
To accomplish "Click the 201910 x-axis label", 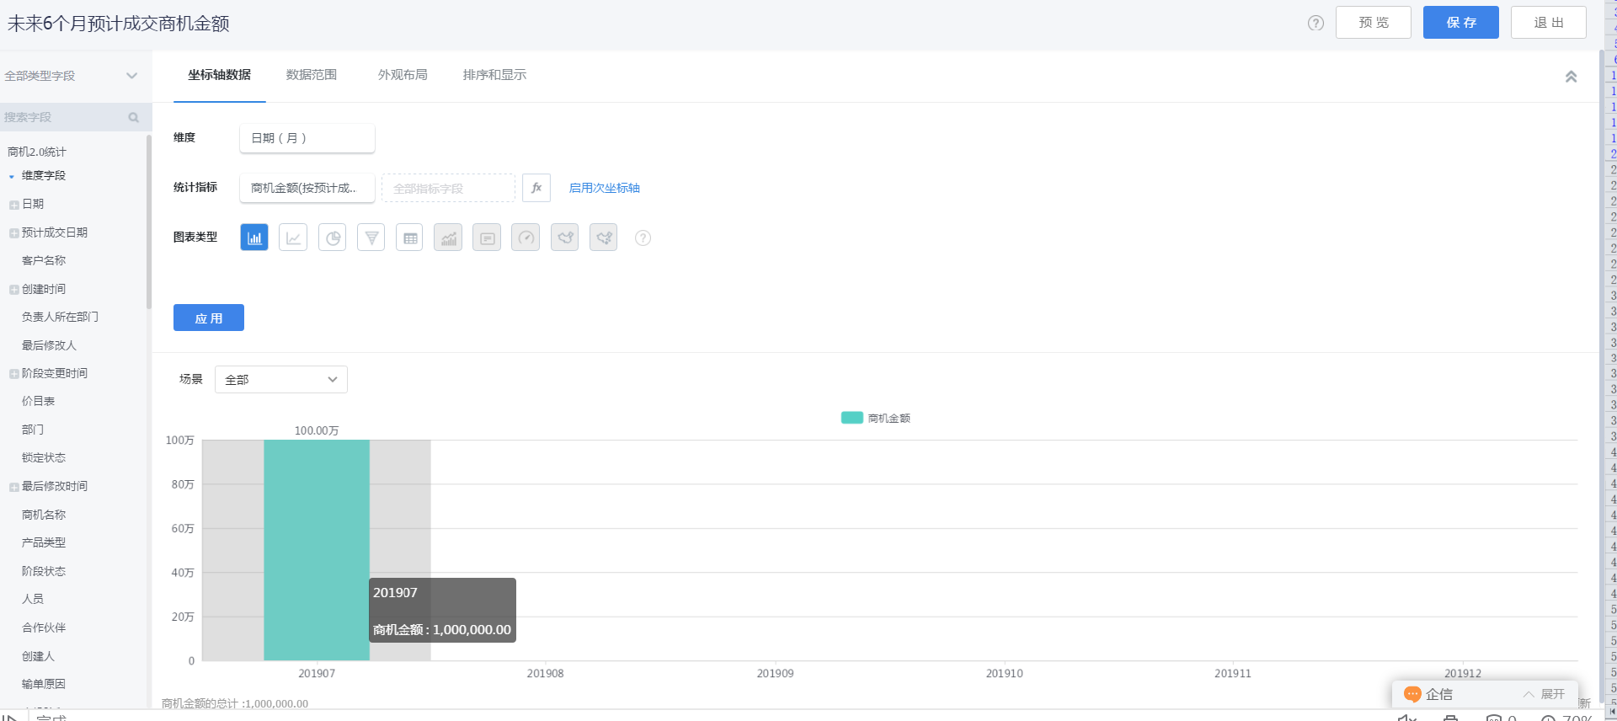I will click(x=1005, y=674).
